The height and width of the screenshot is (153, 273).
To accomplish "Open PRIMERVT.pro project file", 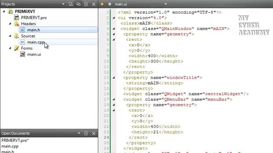I will click(x=34, y=18).
